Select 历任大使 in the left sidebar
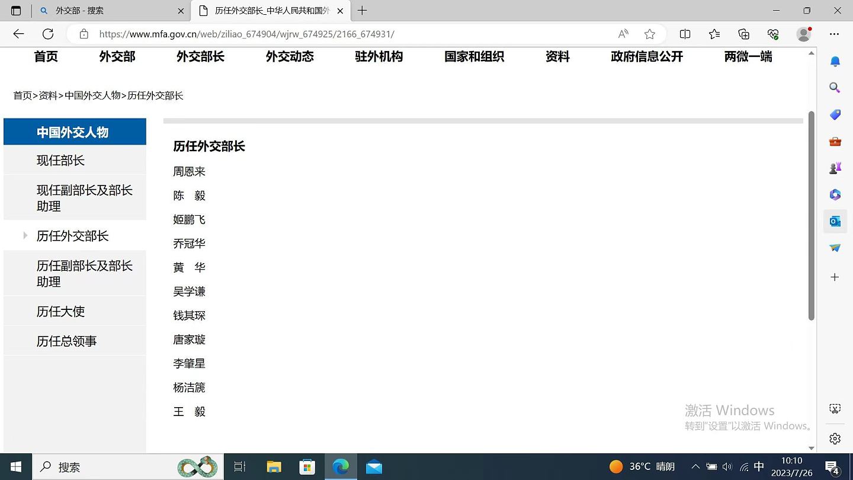The height and width of the screenshot is (480, 853). click(75, 311)
